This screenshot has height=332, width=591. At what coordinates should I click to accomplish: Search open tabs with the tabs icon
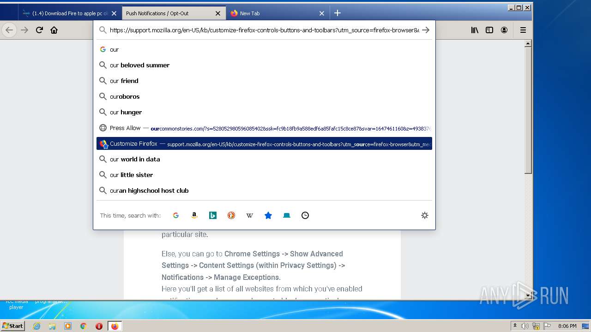(287, 215)
